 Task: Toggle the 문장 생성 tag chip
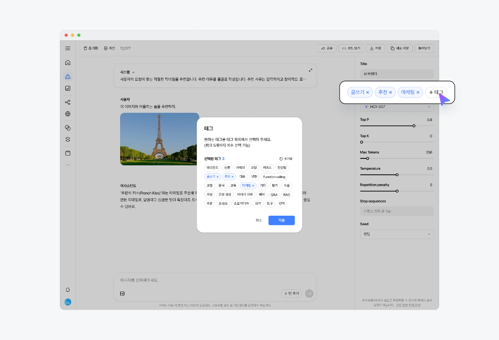click(x=225, y=195)
